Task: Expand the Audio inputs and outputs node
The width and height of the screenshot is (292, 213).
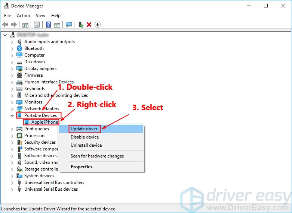Action: coord(12,42)
